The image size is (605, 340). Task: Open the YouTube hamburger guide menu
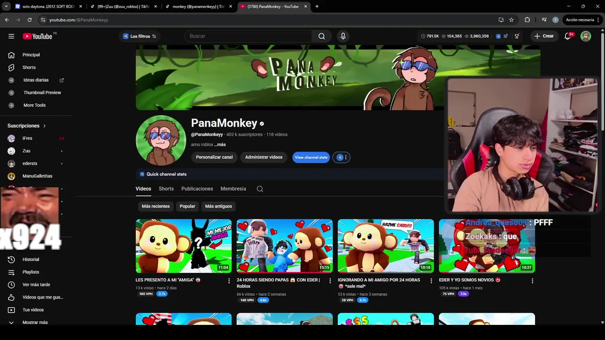11,36
